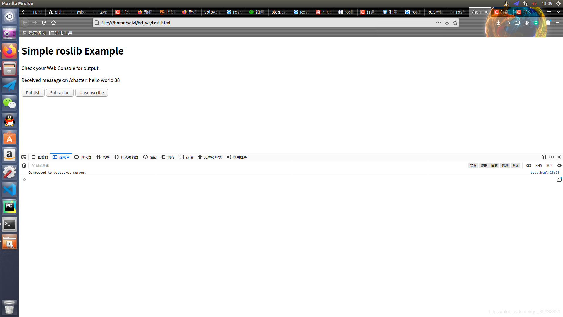Viewport: 563px width, 317px height.
Task: Click the Subscribe button
Action: pos(59,92)
